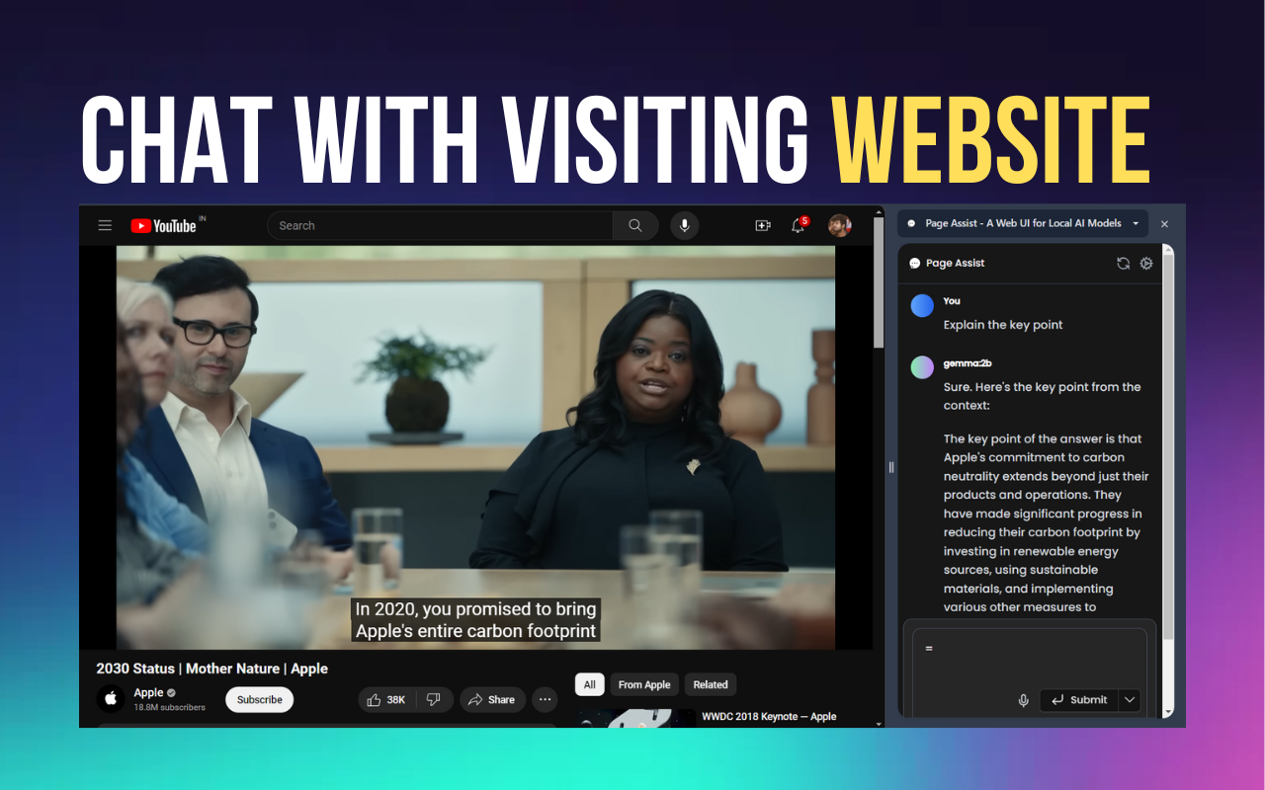
Task: Select the All filter chip
Action: coord(590,684)
